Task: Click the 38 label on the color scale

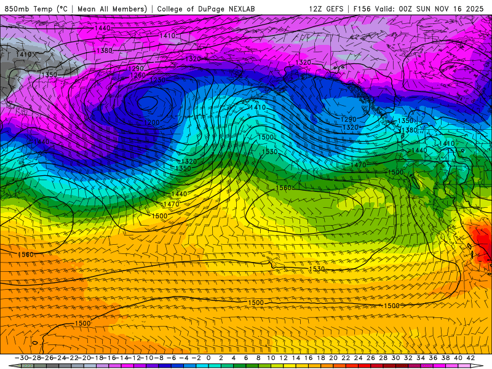Action: 445,358
